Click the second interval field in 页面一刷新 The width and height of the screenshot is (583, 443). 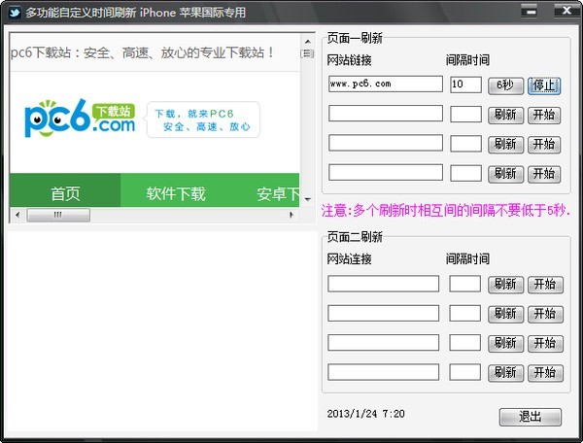(465, 114)
